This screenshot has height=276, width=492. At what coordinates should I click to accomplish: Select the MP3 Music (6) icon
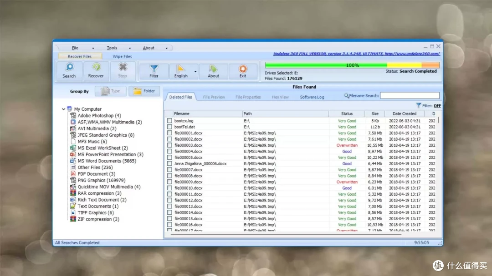(x=73, y=142)
